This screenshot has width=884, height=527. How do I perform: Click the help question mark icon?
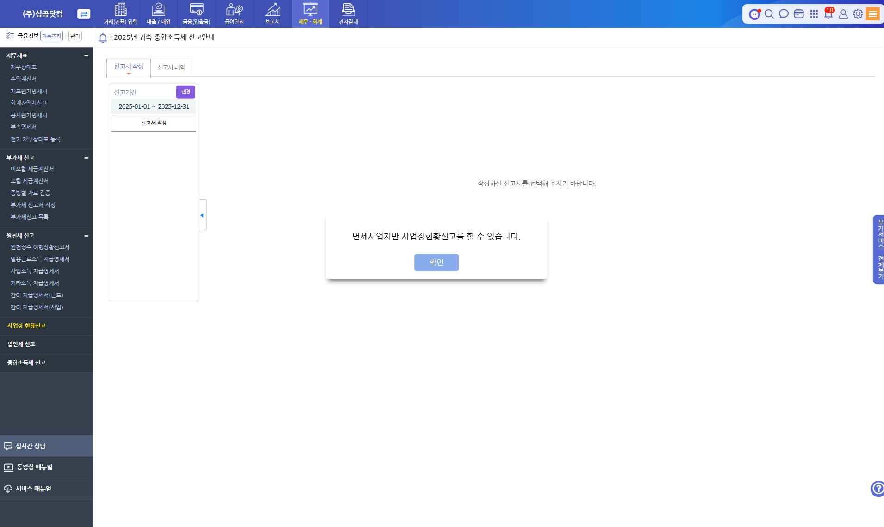point(878,489)
